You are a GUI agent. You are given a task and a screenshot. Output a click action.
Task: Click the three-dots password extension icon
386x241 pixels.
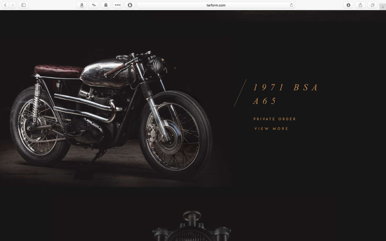click(118, 5)
